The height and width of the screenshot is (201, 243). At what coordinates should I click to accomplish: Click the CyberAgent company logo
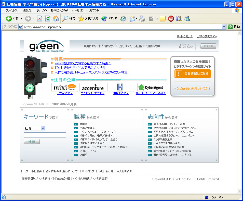pyautogui.click(x=151, y=87)
